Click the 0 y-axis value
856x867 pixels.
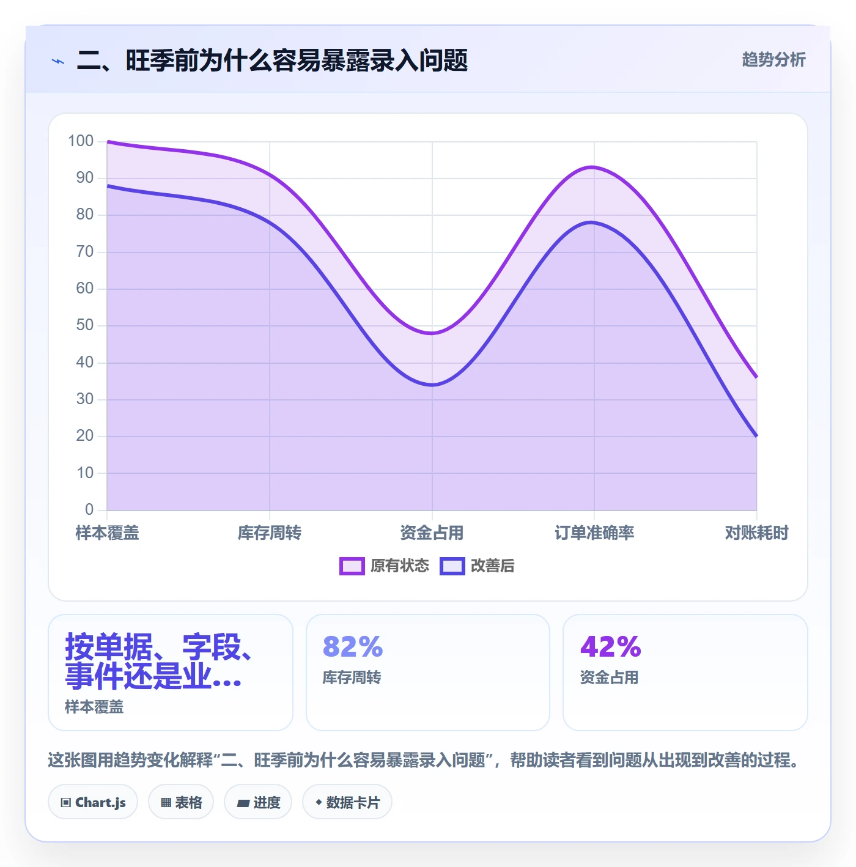(x=89, y=510)
